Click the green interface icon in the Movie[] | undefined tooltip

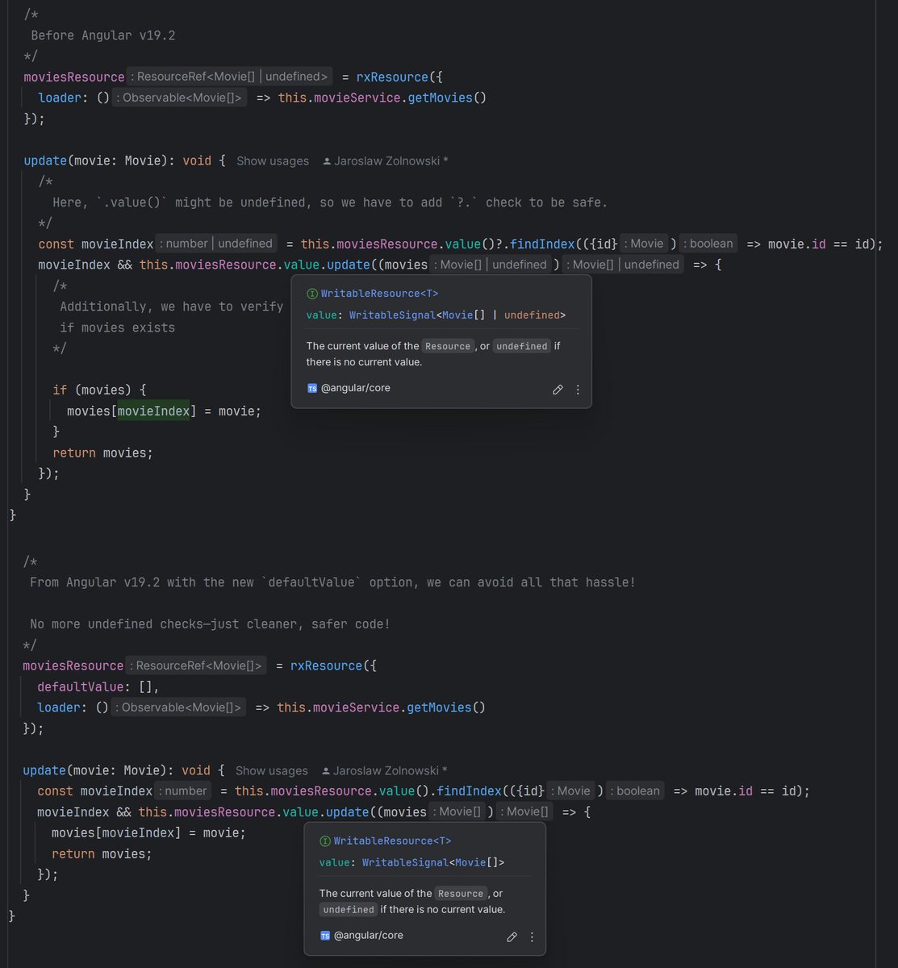pos(312,294)
